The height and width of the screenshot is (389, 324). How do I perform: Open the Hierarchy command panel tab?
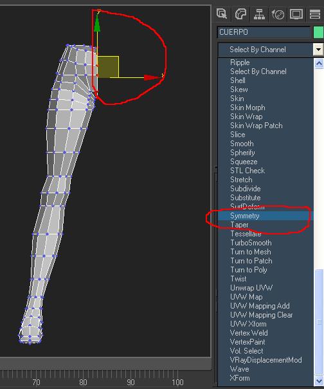(259, 14)
